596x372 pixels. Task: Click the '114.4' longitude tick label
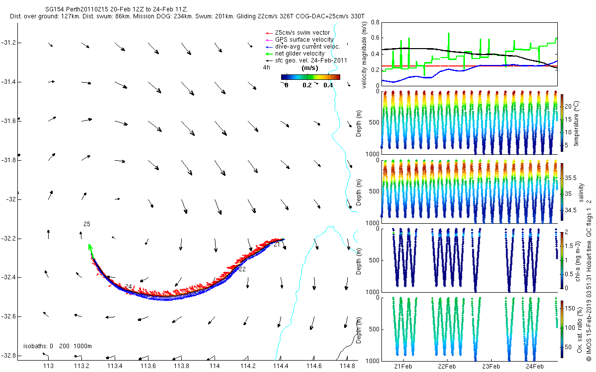tap(281, 366)
